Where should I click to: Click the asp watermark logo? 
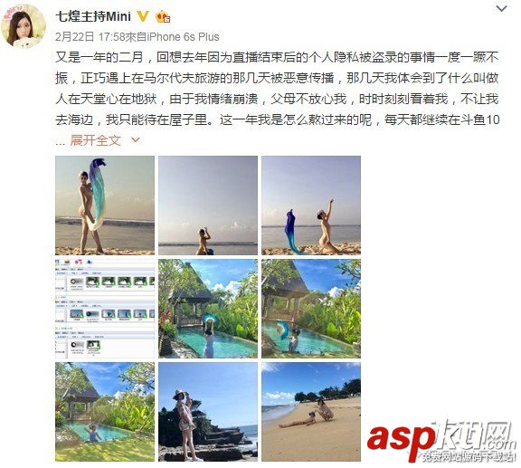[x=441, y=441]
